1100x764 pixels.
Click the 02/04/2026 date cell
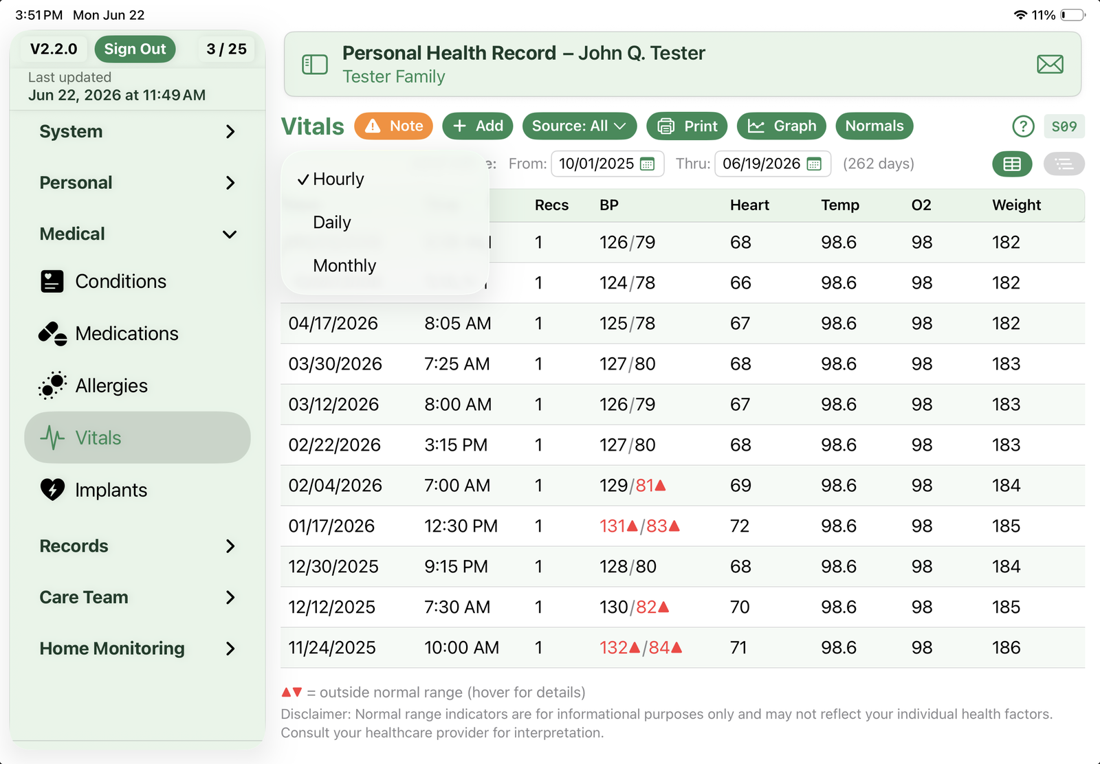click(x=335, y=486)
